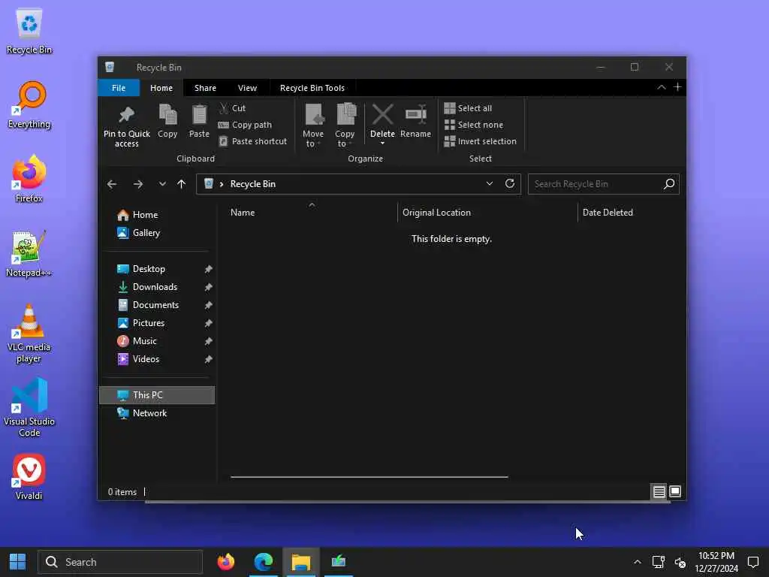Expand the address bar root chevron
769x577 pixels.
click(222, 184)
